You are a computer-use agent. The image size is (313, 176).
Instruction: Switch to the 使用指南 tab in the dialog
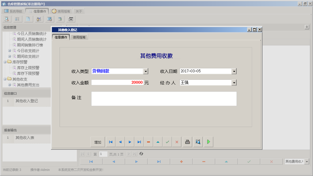(x=79, y=37)
